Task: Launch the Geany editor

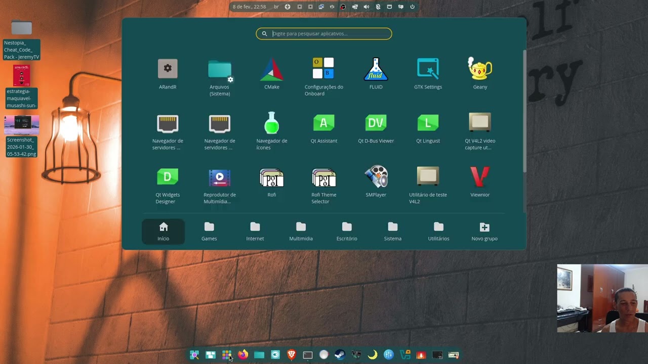Action: pyautogui.click(x=480, y=74)
